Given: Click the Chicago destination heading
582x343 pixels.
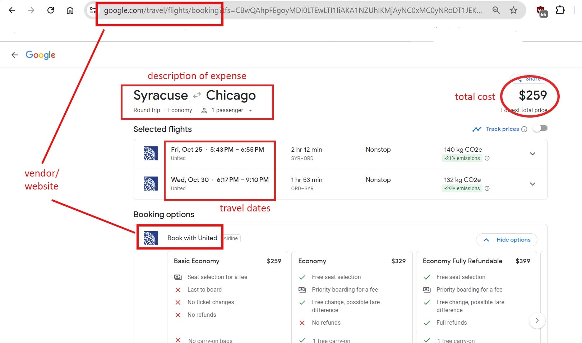Looking at the screenshot, I should (x=231, y=95).
